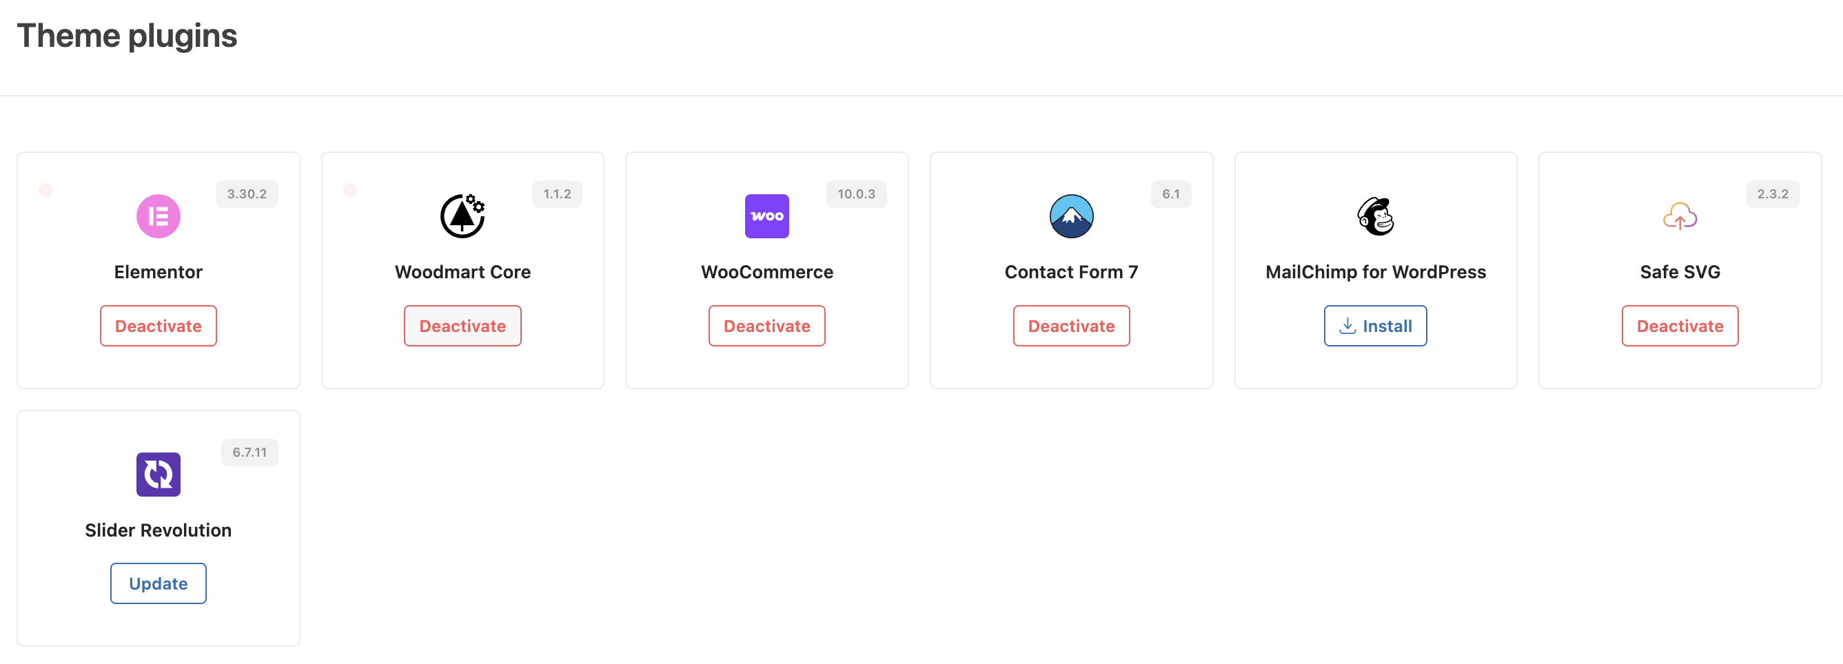Click the purple WooCommerce logo

pyautogui.click(x=766, y=216)
